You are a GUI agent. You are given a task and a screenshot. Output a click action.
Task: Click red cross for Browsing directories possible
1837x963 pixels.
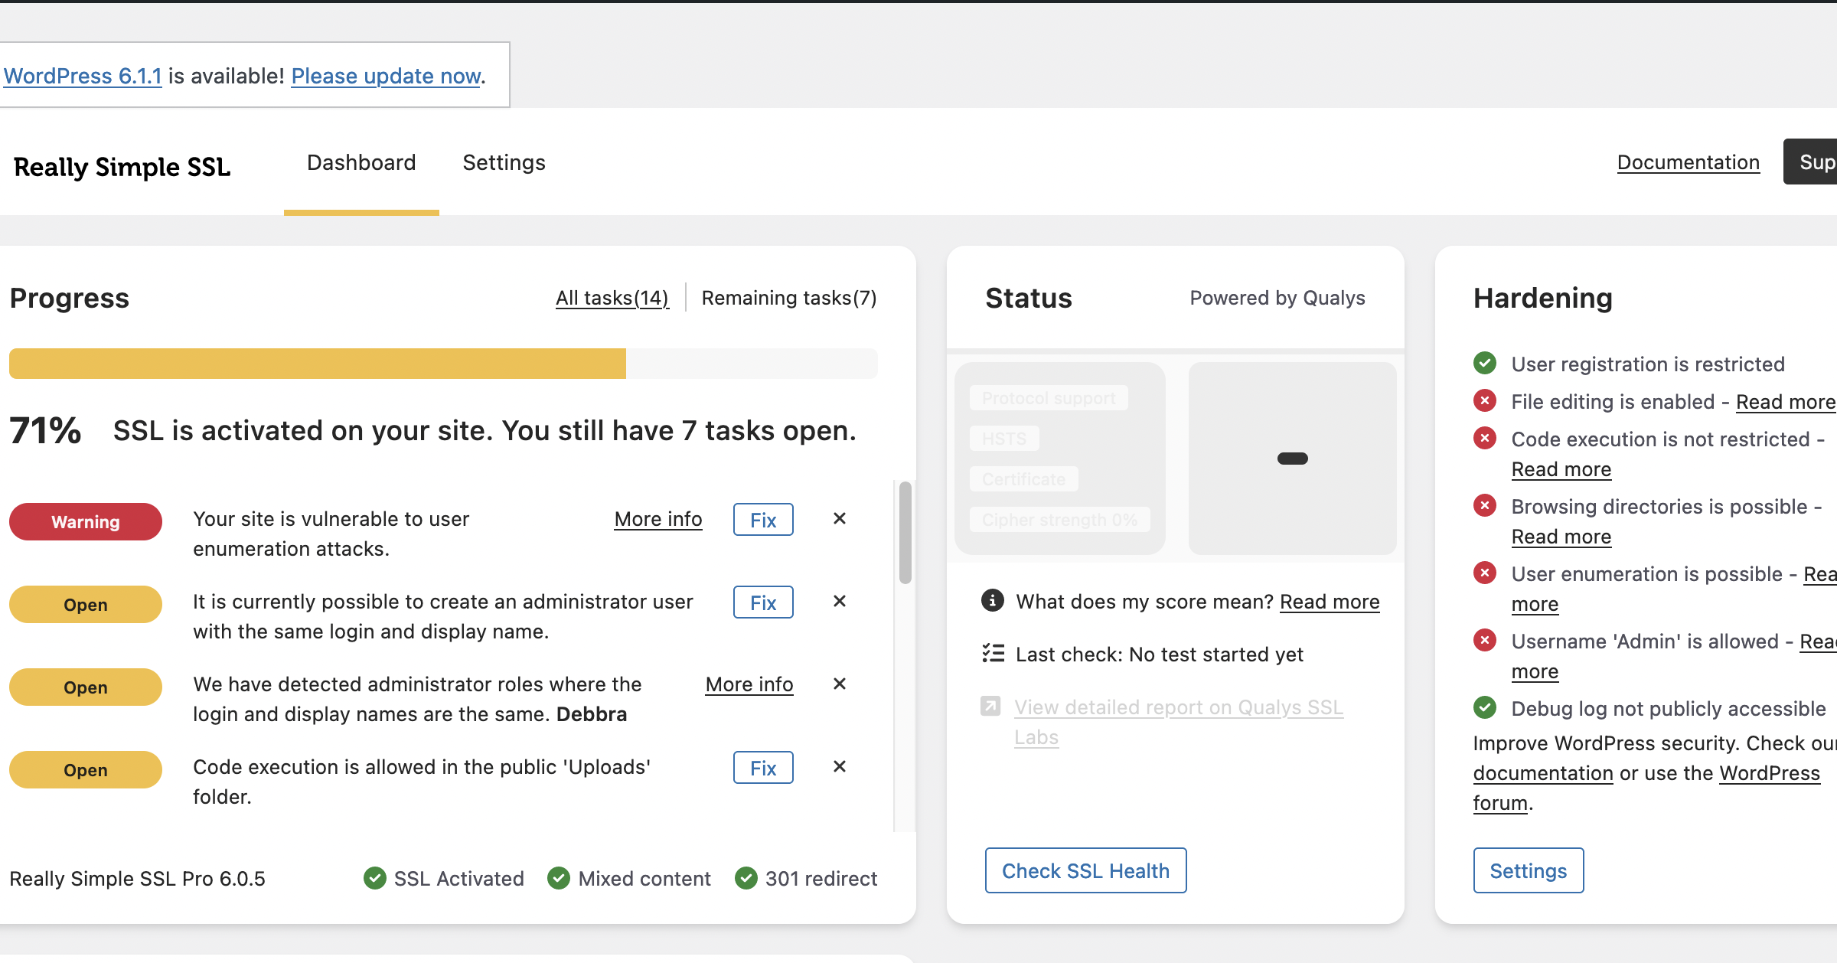pos(1485,505)
